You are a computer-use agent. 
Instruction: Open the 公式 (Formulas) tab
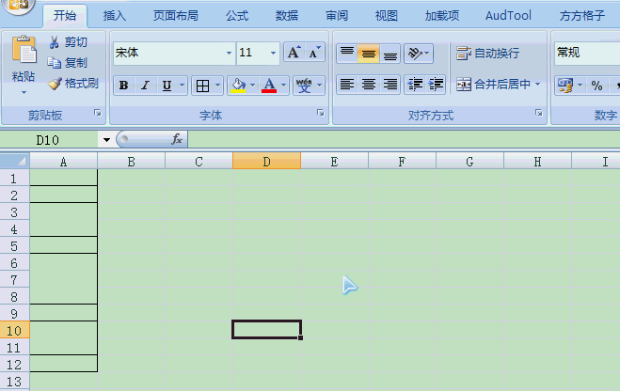point(237,16)
